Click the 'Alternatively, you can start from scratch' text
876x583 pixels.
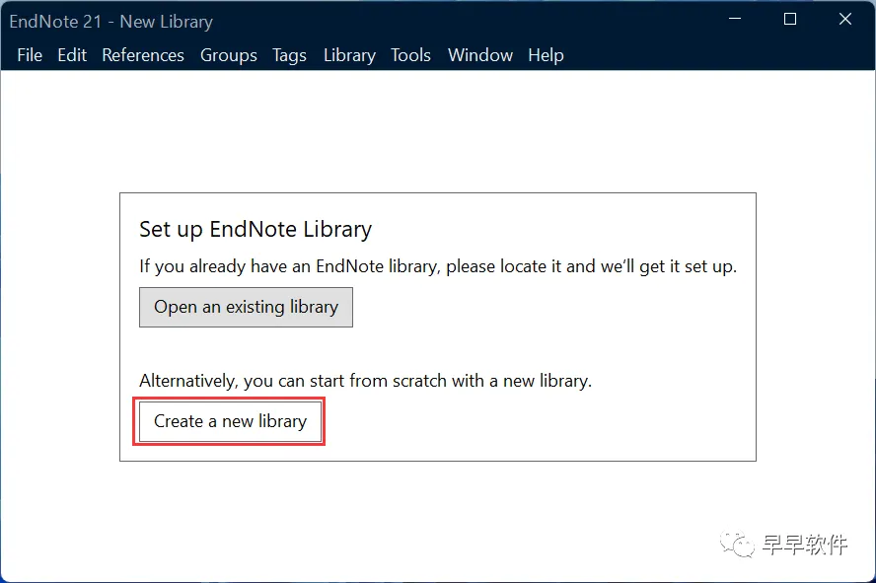point(365,381)
